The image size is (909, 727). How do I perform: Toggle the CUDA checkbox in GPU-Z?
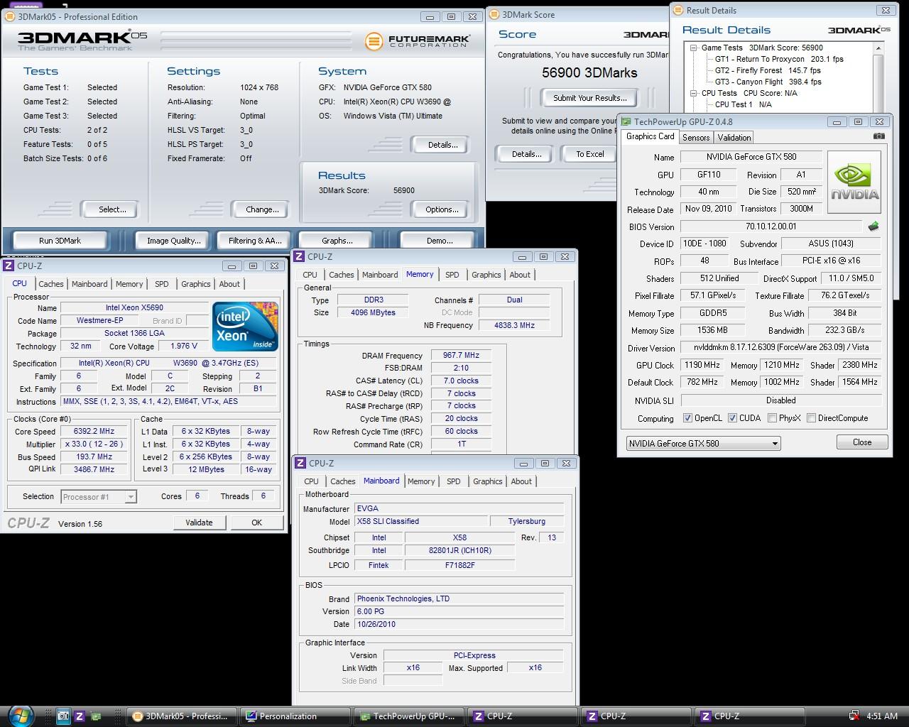[x=733, y=418]
